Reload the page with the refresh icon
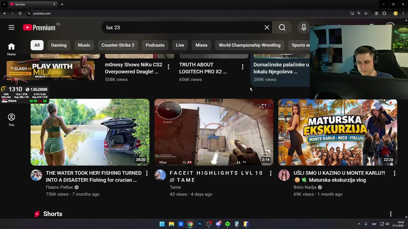 (20, 13)
